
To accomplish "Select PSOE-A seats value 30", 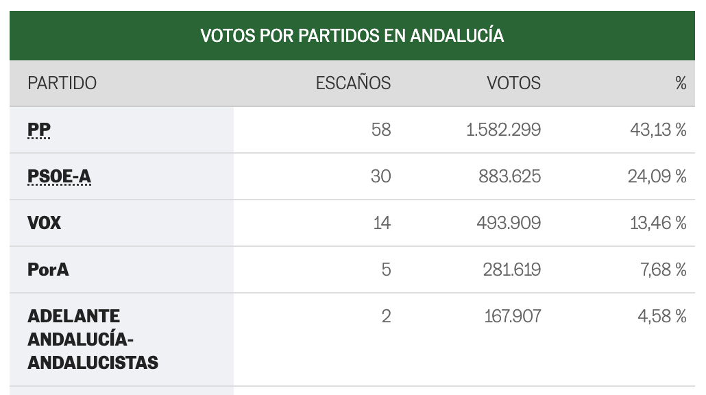I will (381, 176).
